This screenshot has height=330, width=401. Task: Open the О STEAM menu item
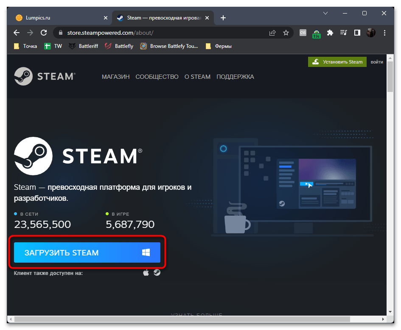point(197,77)
